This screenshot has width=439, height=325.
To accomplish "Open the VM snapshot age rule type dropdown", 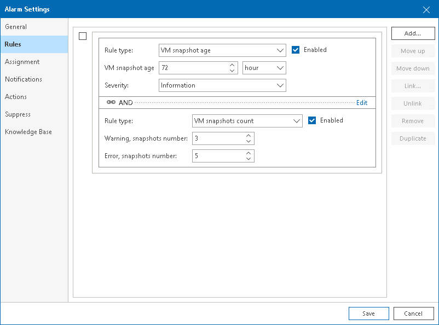I will click(x=222, y=50).
